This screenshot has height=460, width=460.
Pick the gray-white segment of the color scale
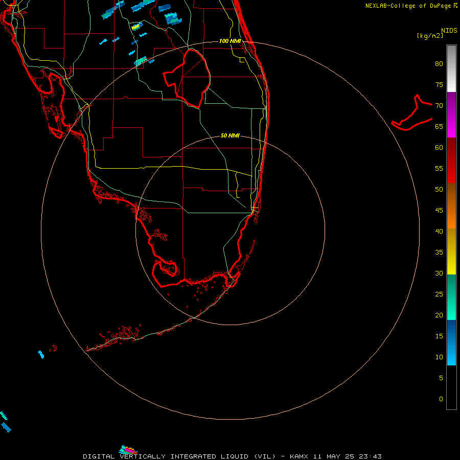451,68
